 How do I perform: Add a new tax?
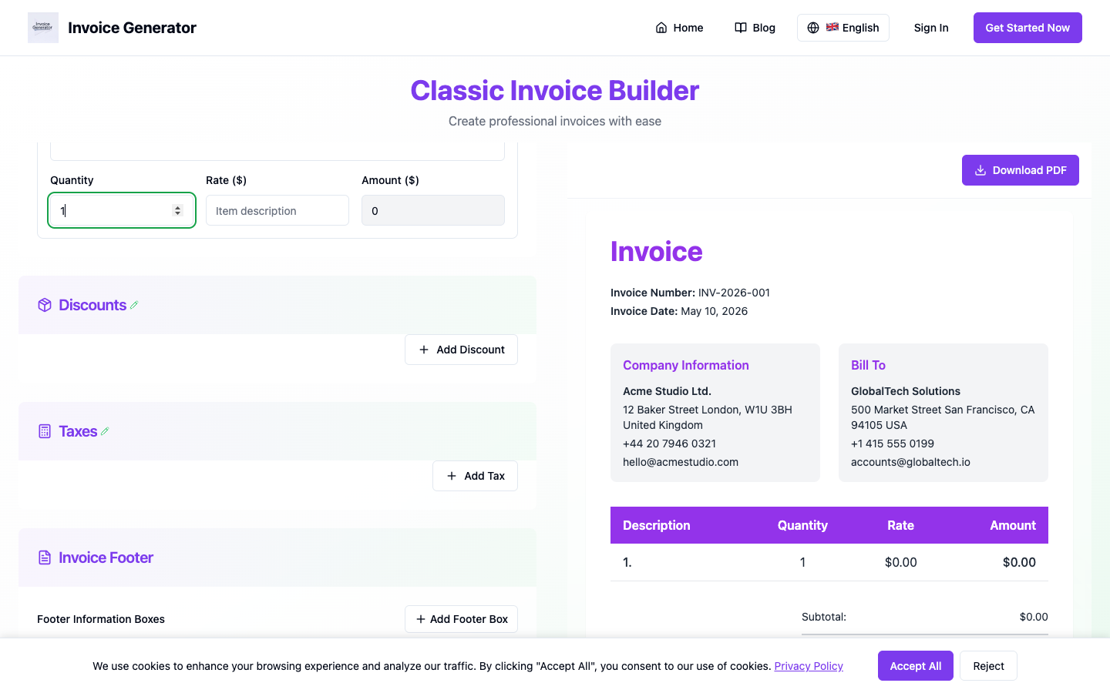[475, 476]
